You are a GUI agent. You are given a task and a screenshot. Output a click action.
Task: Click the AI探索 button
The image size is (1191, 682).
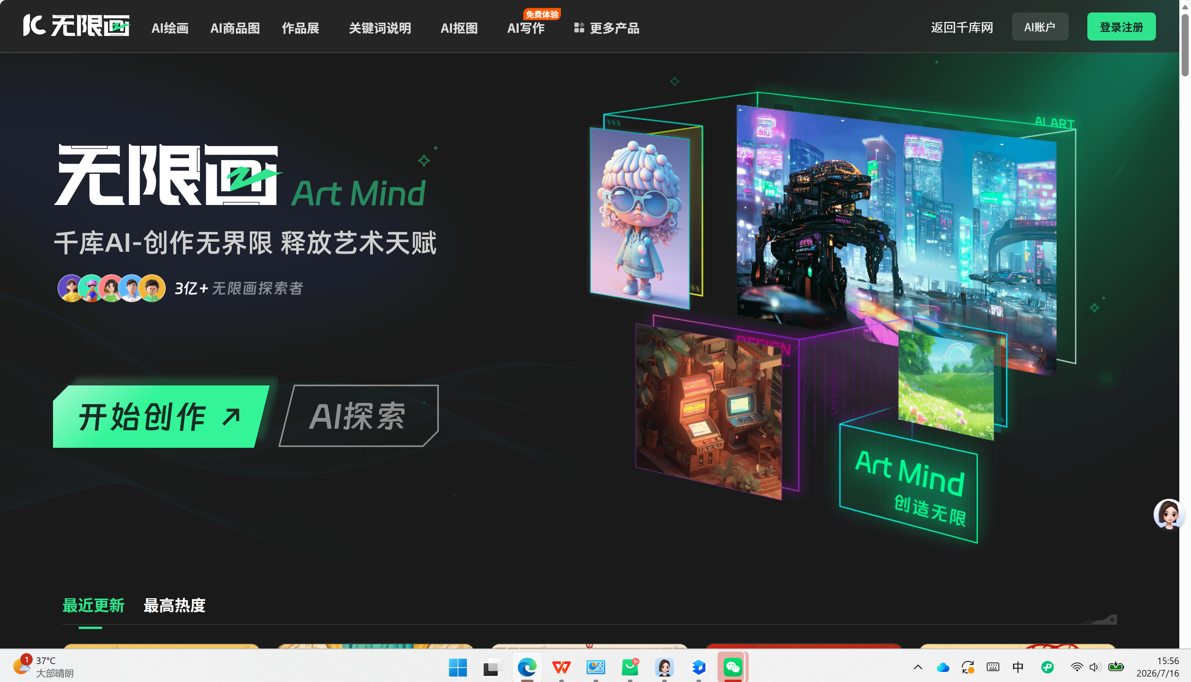click(358, 416)
